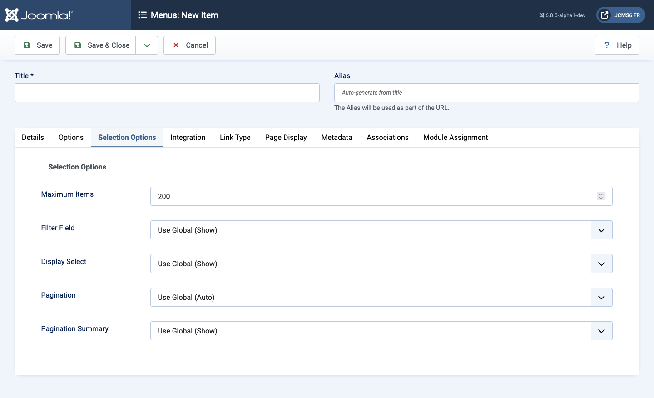Image resolution: width=654 pixels, height=398 pixels.
Task: Expand the Save options chevron dropdown
Action: [x=147, y=45]
